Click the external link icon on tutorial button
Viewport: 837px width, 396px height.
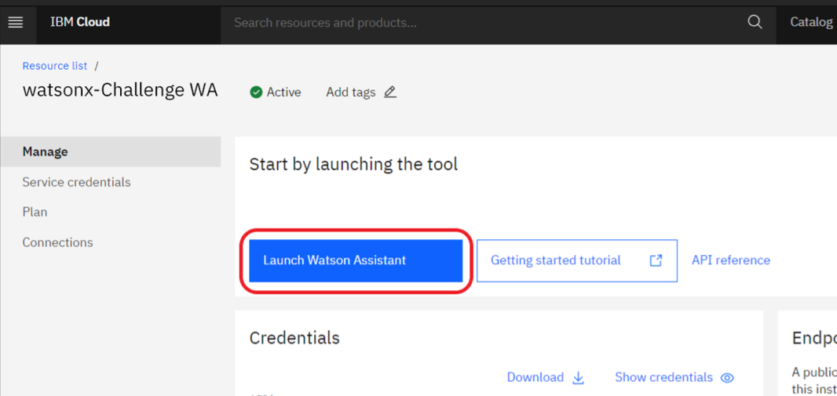[656, 260]
